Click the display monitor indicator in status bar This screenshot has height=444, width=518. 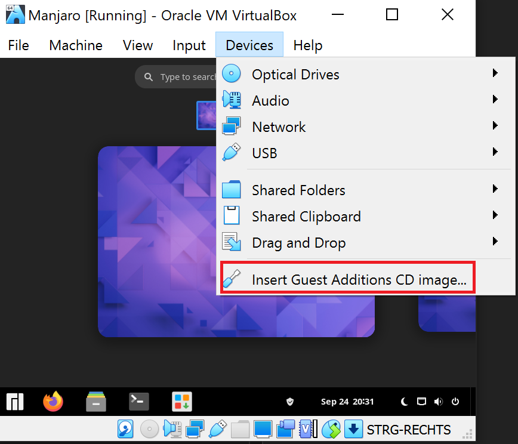coord(263,429)
